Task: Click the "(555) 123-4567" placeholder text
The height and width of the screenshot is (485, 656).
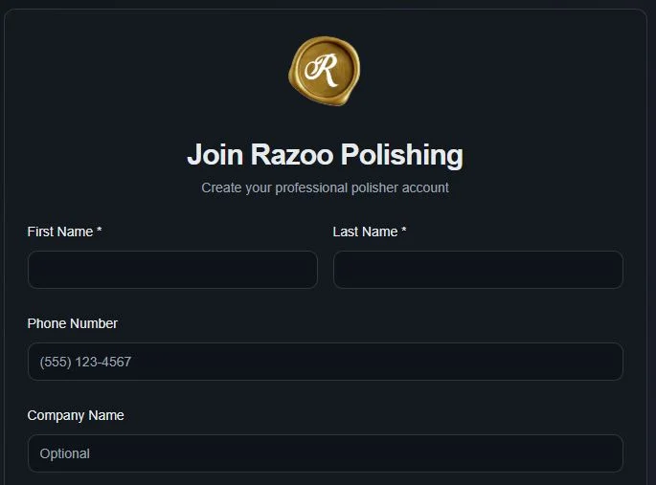Action: (85, 363)
